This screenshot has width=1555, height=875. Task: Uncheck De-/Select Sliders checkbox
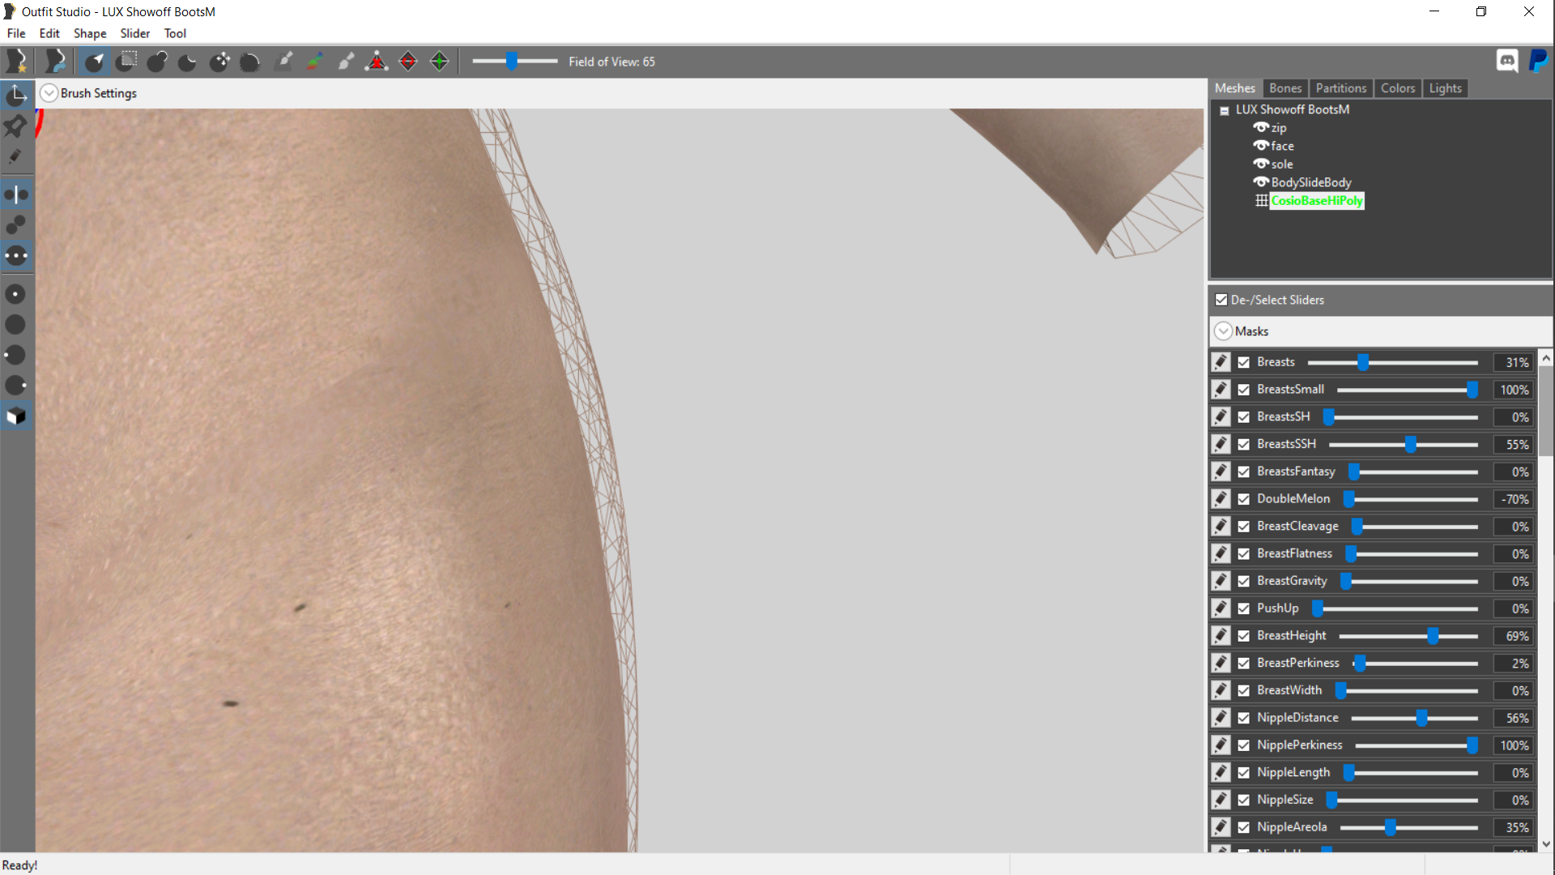coord(1221,300)
